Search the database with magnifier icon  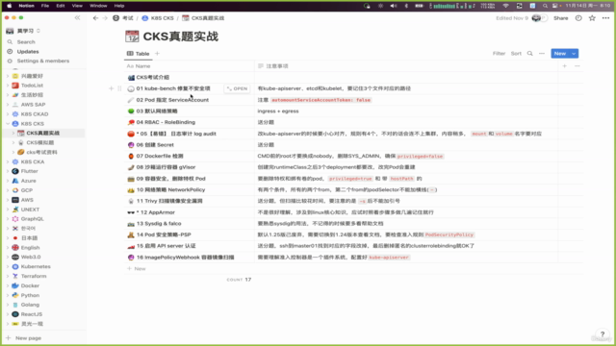[530, 54]
